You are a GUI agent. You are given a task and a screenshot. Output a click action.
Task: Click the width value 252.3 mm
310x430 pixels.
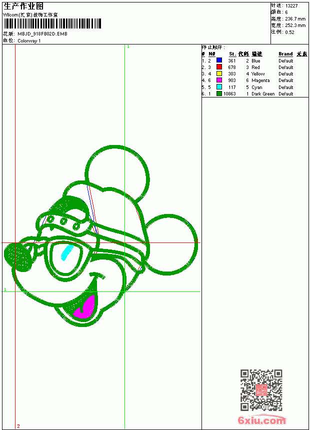point(295,25)
